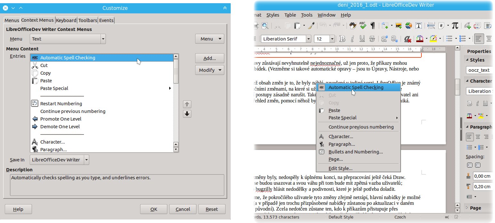
Task: Click the sidebar line spacing icon
Action: [470, 197]
